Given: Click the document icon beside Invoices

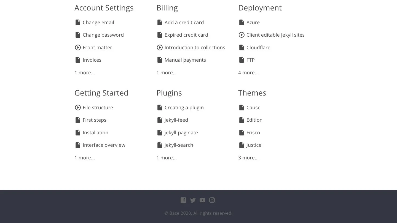Looking at the screenshot, I should pyautogui.click(x=78, y=60).
